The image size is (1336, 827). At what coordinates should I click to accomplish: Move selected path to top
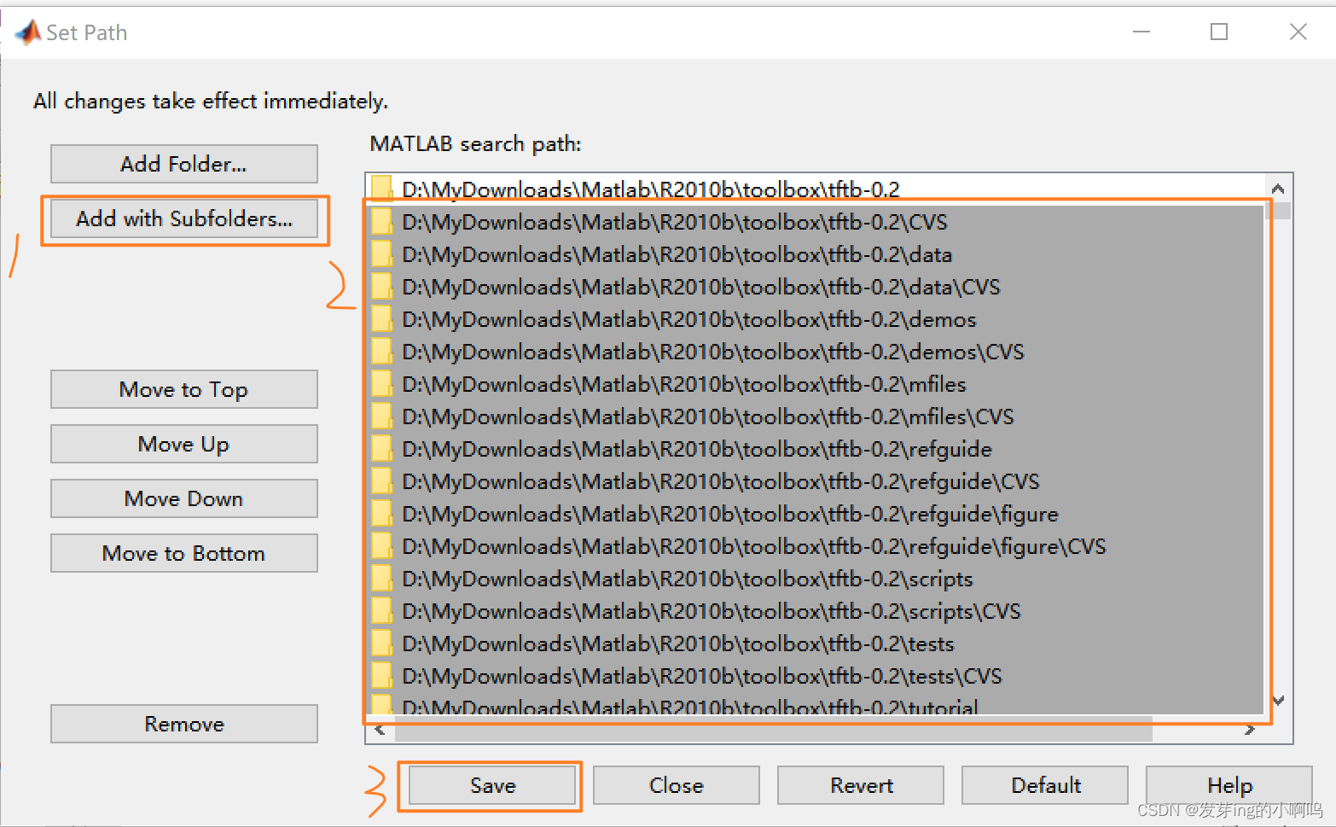pos(184,390)
